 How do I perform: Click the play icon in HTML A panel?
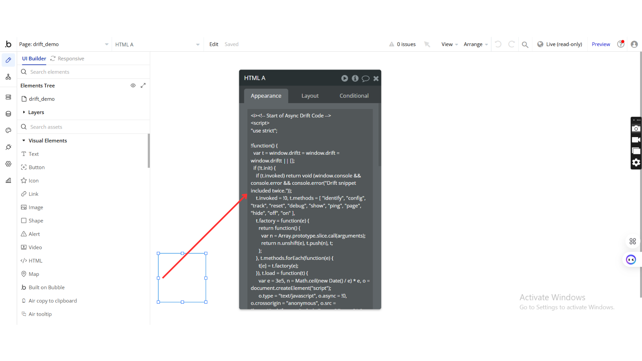pos(344,78)
